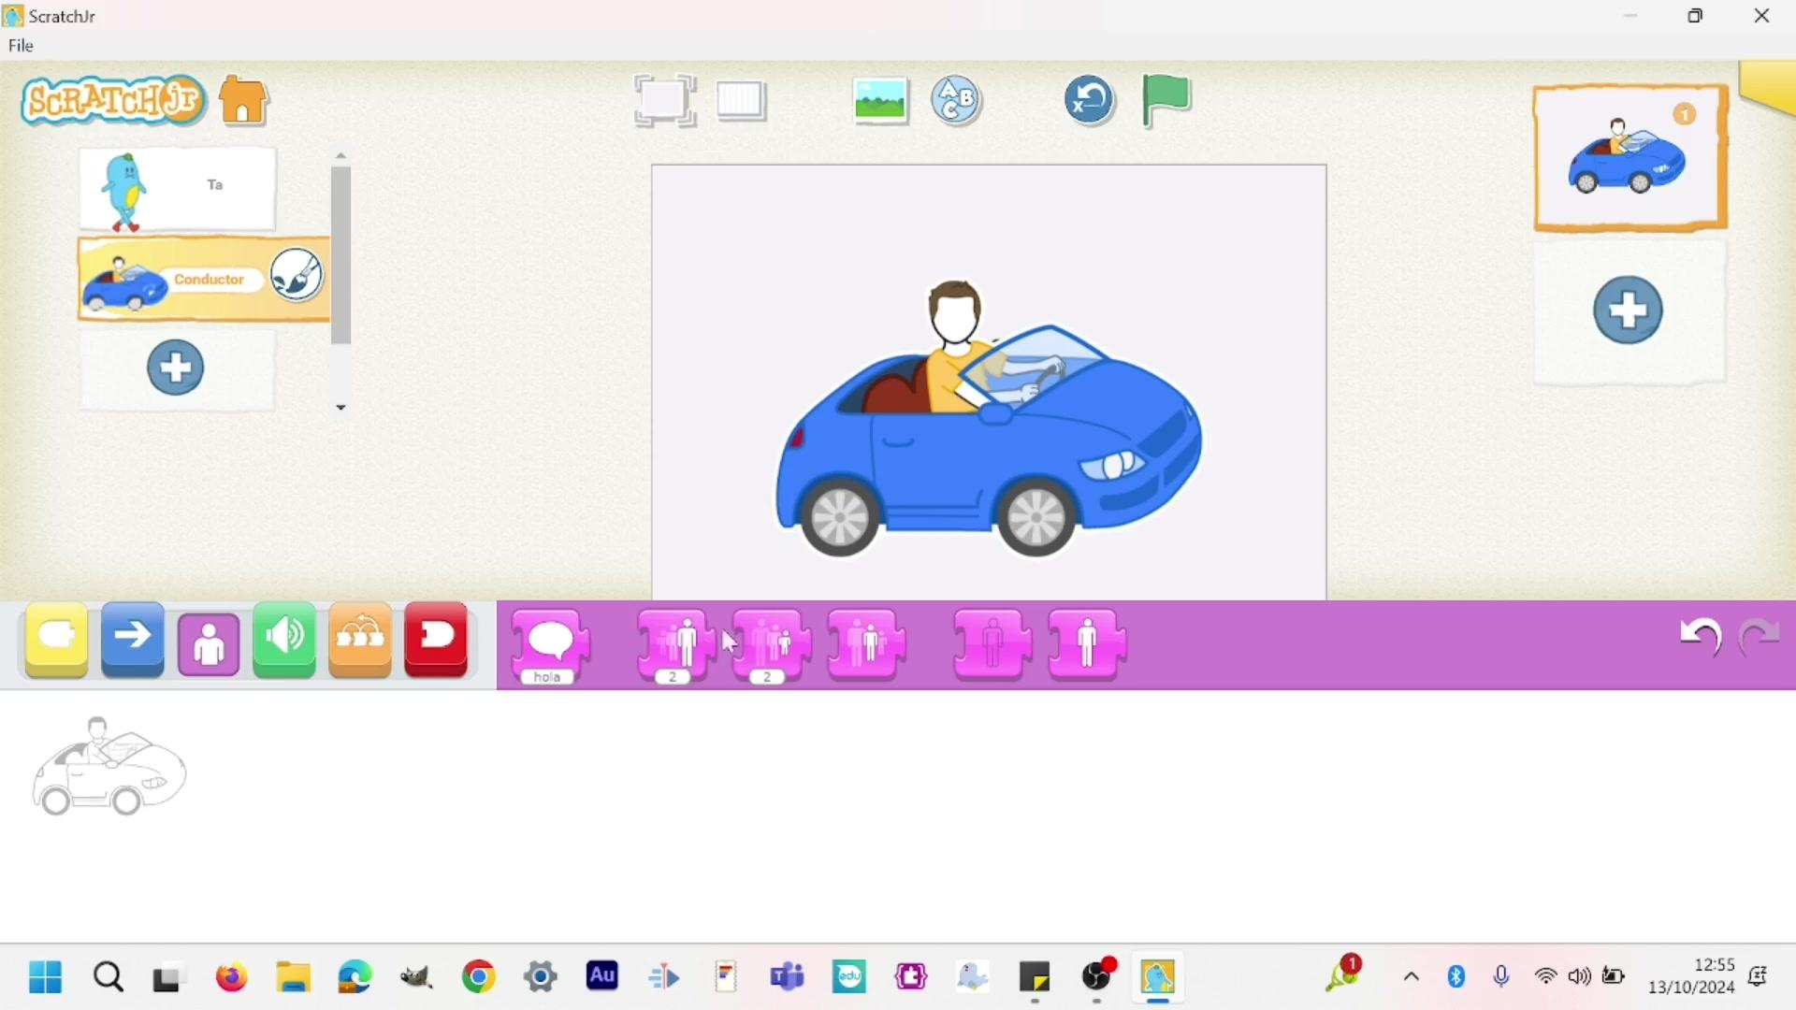Viewport: 1796px width, 1010px height.
Task: Open paint editor for Conductor
Action: tap(297, 275)
